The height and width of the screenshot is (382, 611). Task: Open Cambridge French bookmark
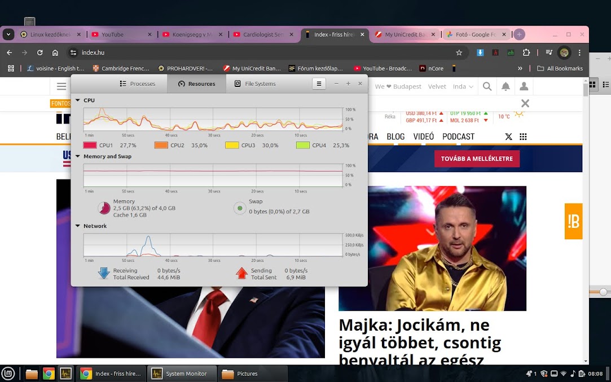[121, 68]
